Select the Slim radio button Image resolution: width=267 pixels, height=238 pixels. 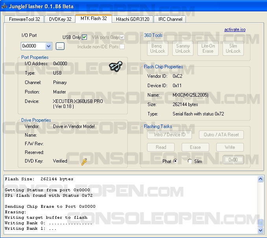190,161
